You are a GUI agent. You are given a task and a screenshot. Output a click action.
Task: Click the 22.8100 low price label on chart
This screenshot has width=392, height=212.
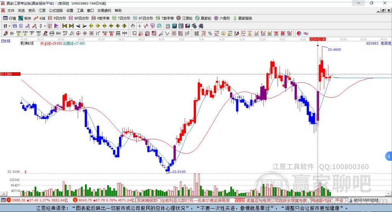pos(179,171)
